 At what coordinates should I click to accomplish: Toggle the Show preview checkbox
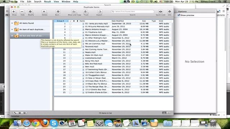(x=179, y=15)
